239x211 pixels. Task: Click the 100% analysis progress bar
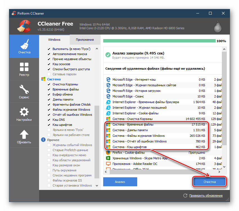pyautogui.click(x=159, y=41)
